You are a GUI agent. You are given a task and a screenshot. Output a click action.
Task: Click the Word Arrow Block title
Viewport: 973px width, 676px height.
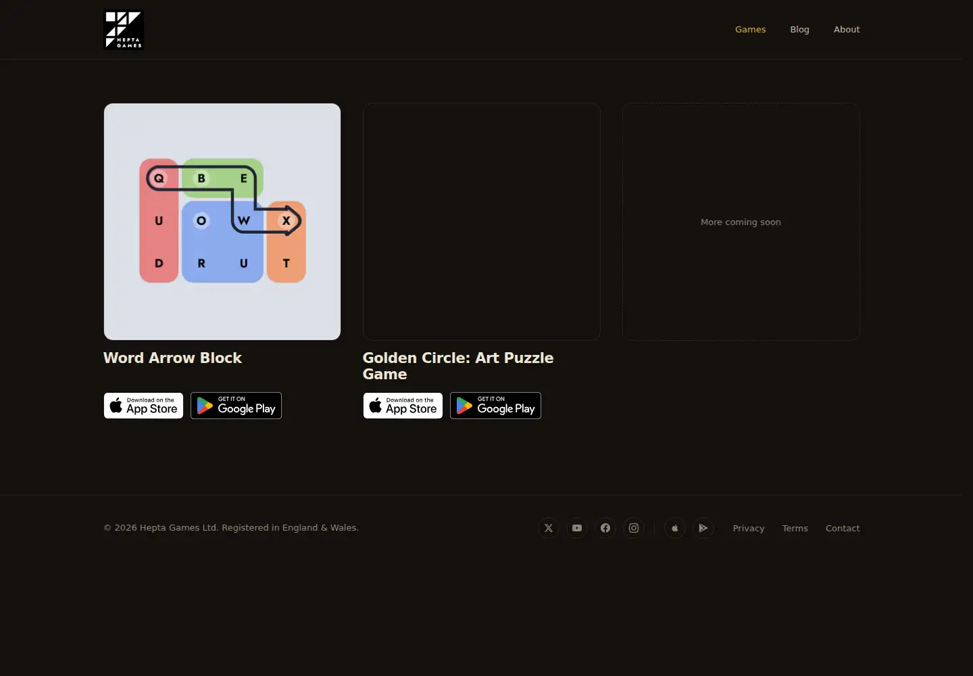point(172,358)
